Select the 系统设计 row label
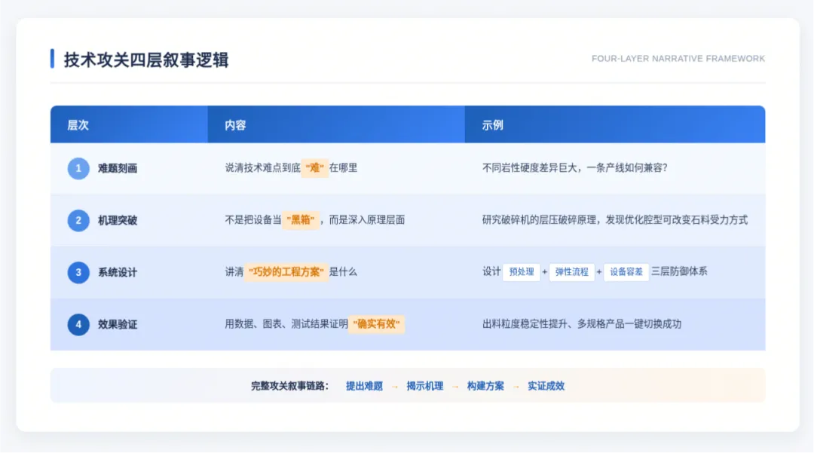Viewport: 814px width, 453px height. pos(118,272)
